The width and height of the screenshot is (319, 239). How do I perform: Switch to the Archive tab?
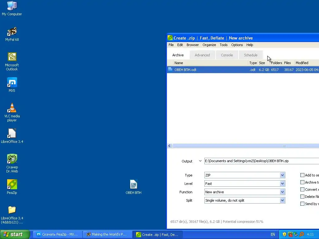click(x=178, y=55)
